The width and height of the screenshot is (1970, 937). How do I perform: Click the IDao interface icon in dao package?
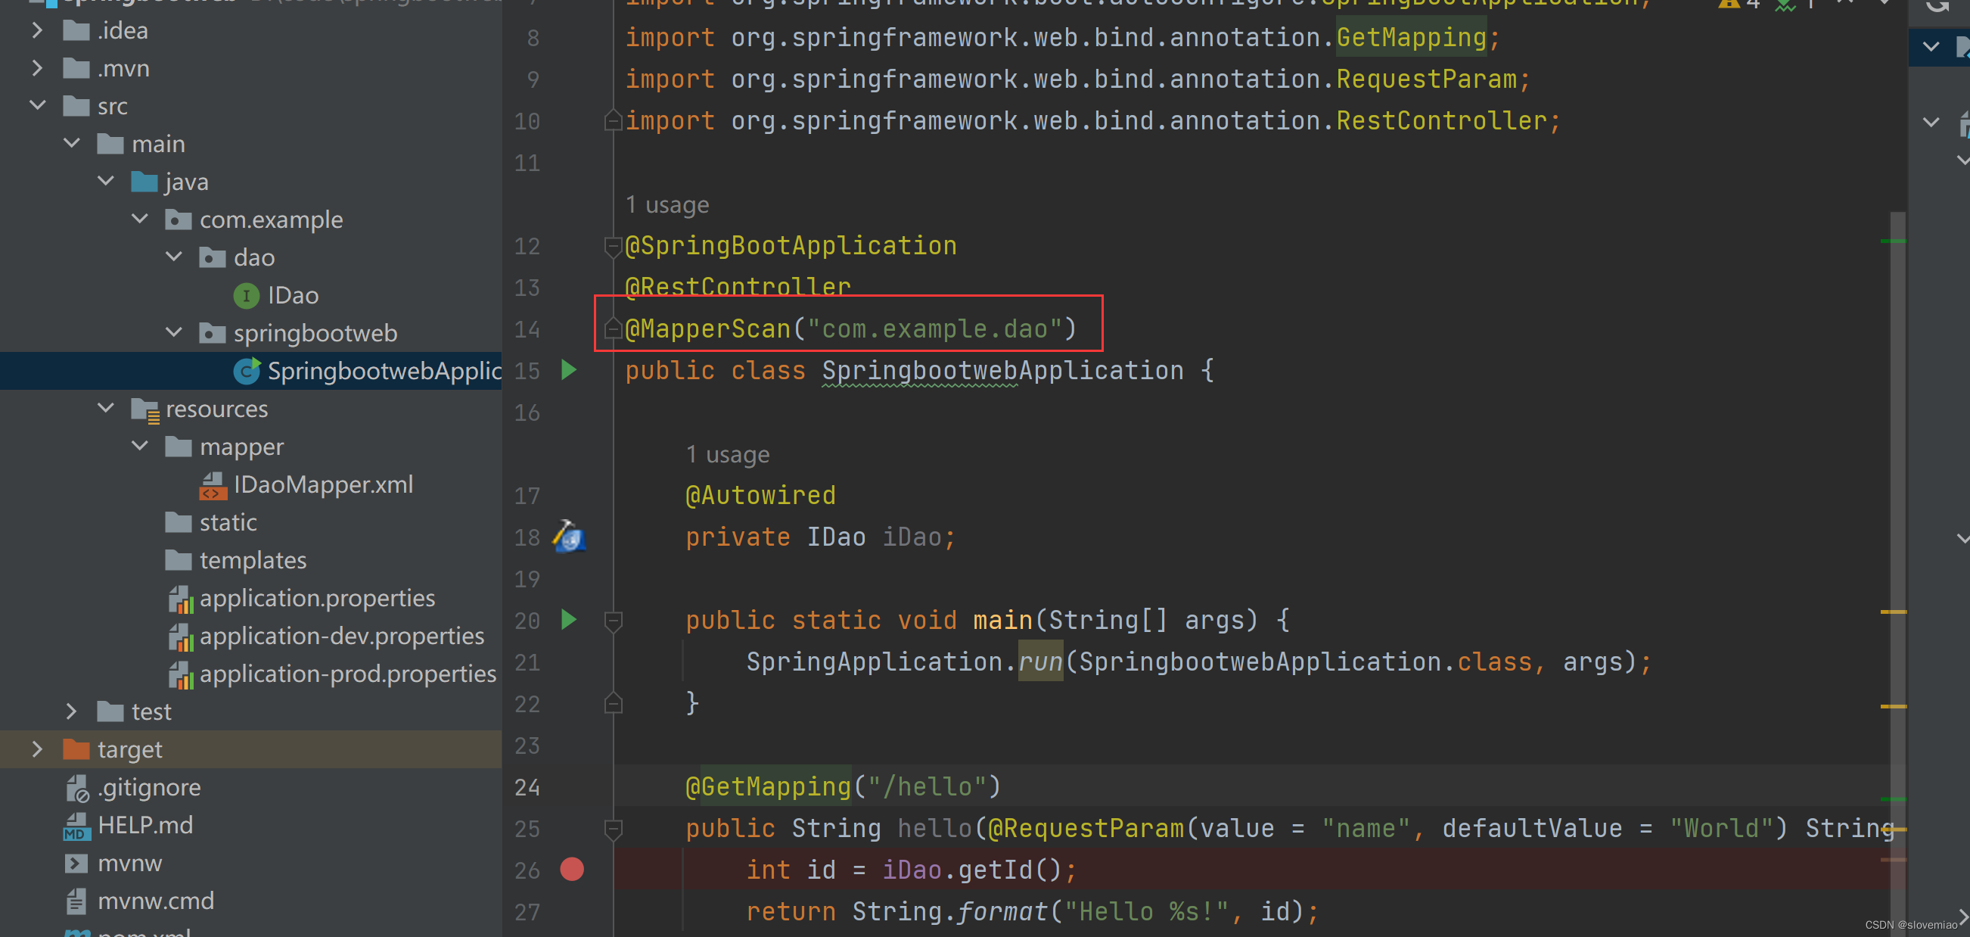point(247,295)
